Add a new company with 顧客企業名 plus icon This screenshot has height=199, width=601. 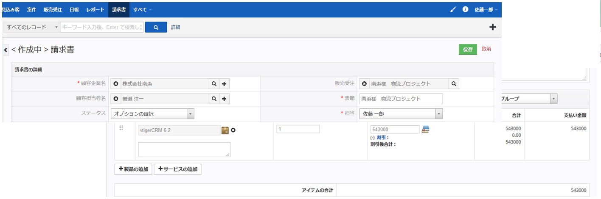coord(224,84)
